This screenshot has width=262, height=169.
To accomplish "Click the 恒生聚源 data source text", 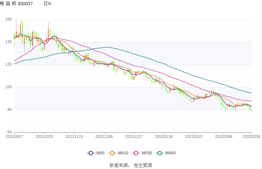I will click(143, 165).
